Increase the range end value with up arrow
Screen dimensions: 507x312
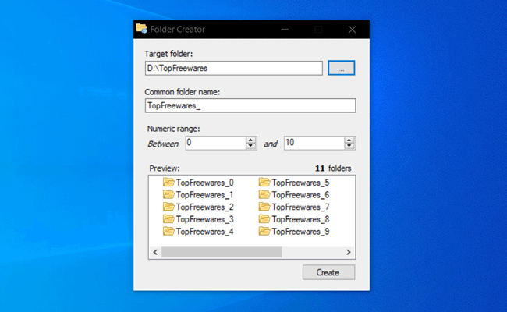tap(350, 140)
